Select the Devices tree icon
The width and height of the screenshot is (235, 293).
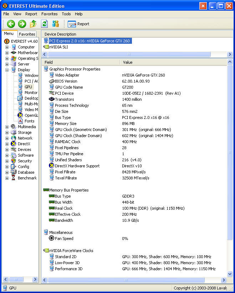[x=14, y=150]
